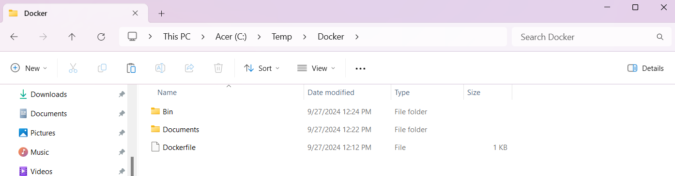Open the New item dropdown
Image resolution: width=675 pixels, height=176 pixels.
coord(29,68)
